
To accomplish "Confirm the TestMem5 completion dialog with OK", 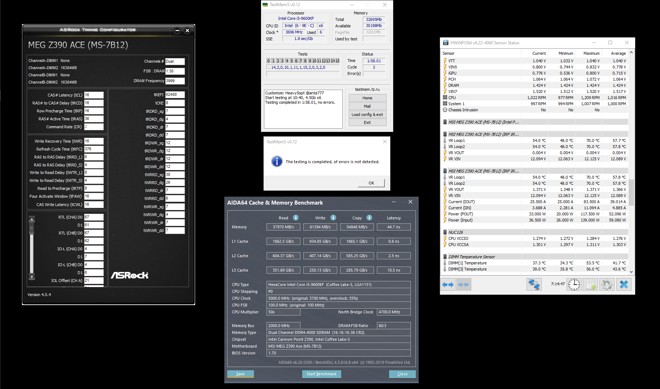I will tap(371, 183).
